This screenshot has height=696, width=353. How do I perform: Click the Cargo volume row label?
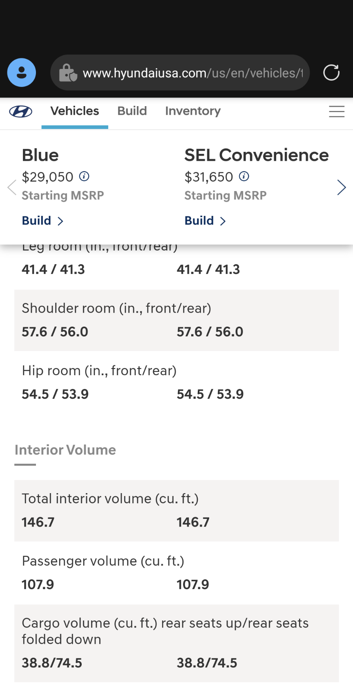[165, 631]
